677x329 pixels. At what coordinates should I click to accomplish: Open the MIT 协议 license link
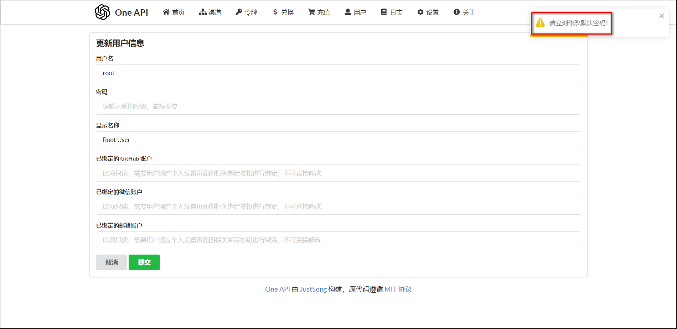point(398,289)
